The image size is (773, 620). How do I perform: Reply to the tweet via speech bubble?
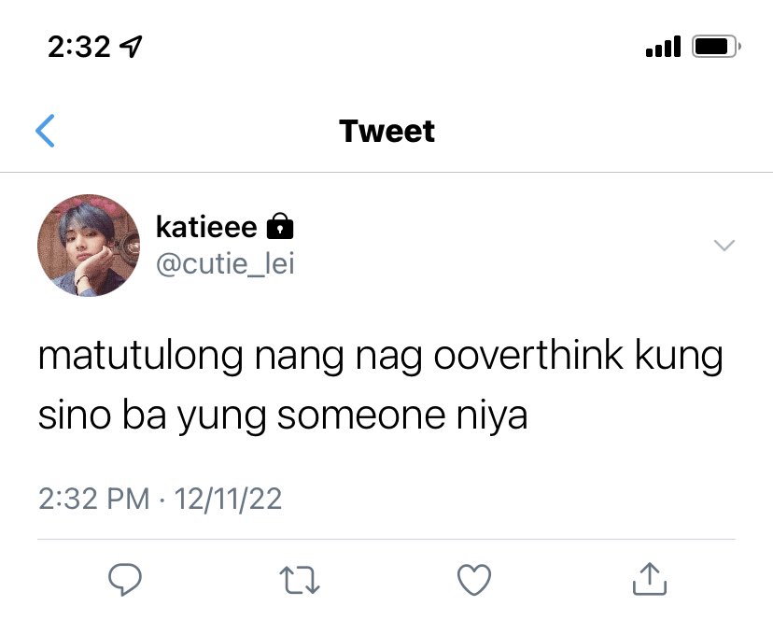125,579
